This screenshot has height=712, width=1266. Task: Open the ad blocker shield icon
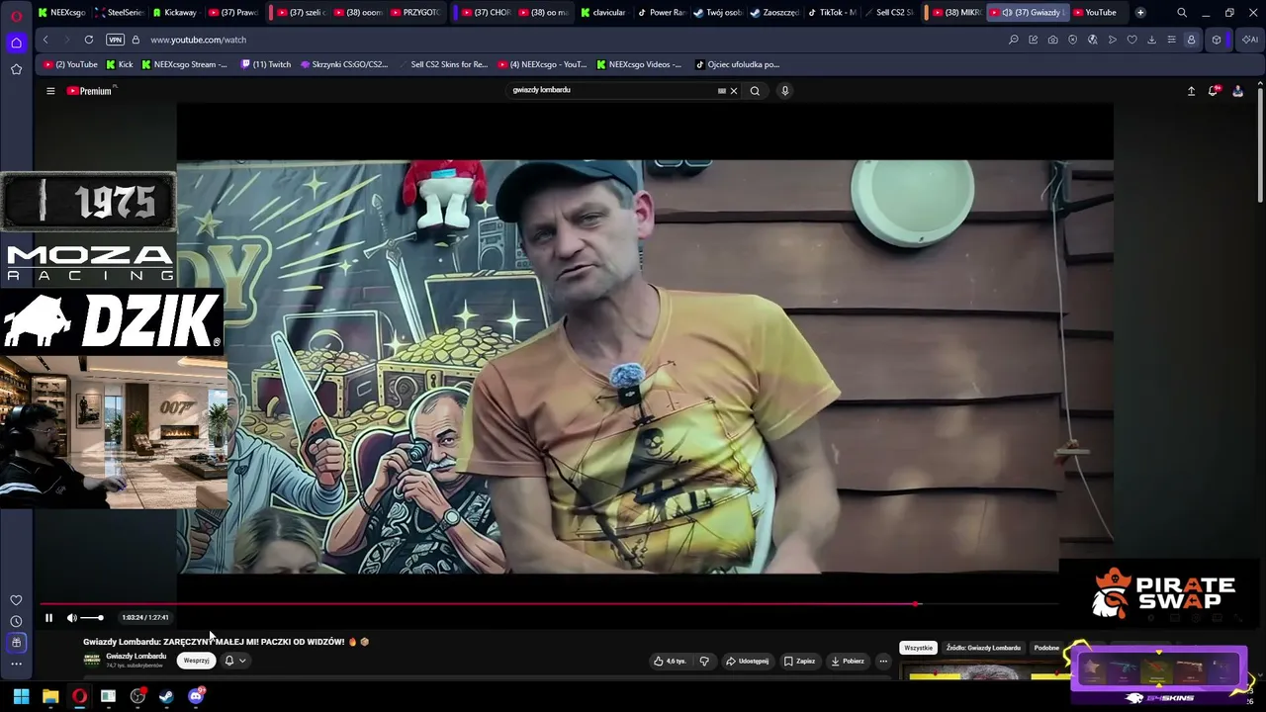coord(1073,40)
